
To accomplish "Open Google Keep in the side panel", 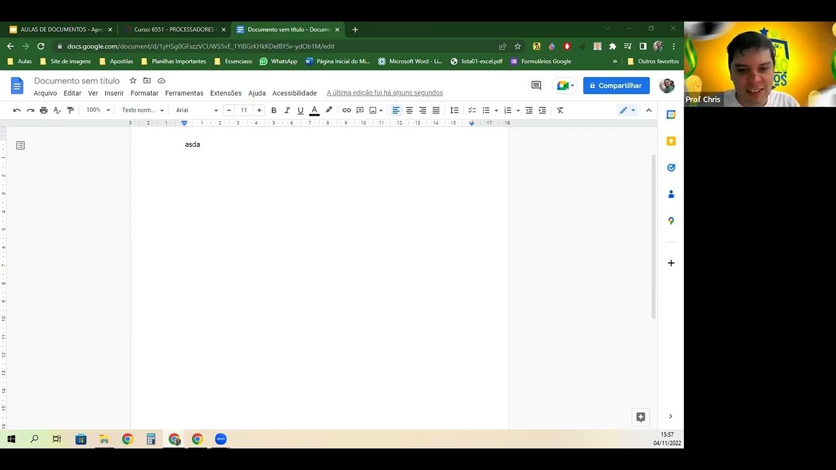I will point(671,141).
